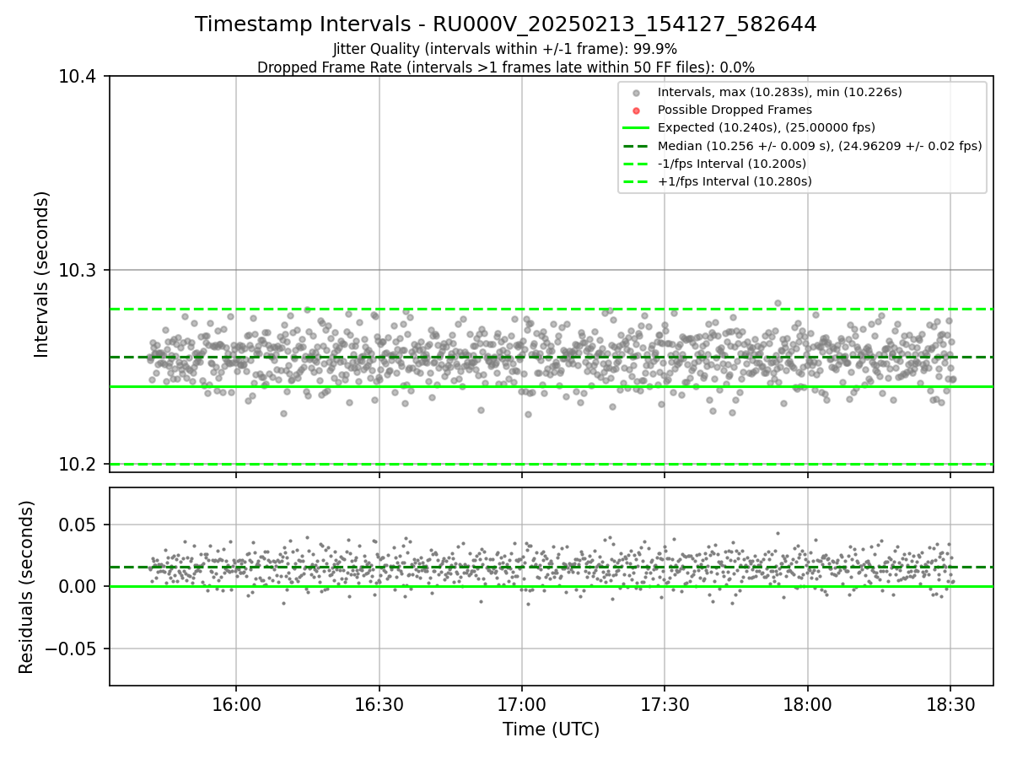Click the gray dot marker for Intervals in the legend

[x=636, y=93]
